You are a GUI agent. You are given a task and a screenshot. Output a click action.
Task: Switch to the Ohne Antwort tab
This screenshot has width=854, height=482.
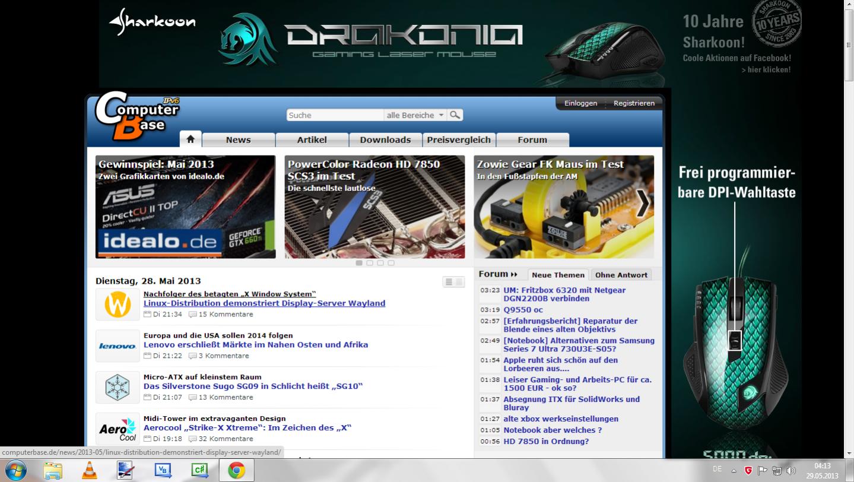tap(621, 275)
